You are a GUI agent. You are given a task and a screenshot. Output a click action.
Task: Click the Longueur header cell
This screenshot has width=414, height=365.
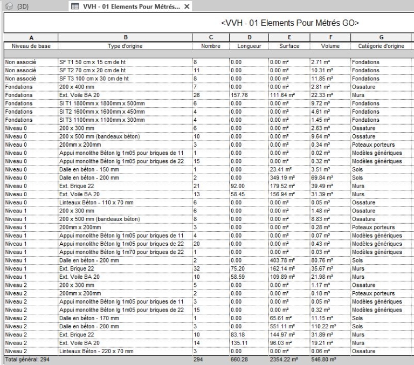click(249, 46)
